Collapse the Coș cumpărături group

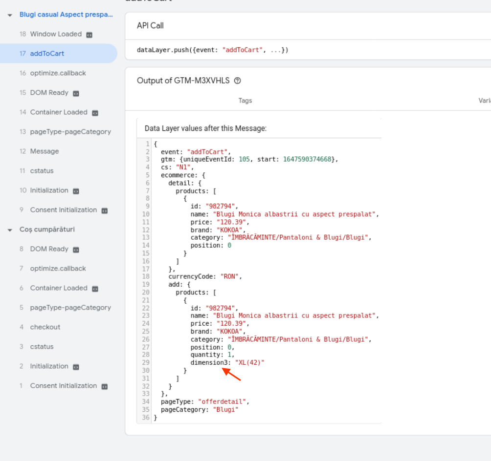tap(10, 230)
